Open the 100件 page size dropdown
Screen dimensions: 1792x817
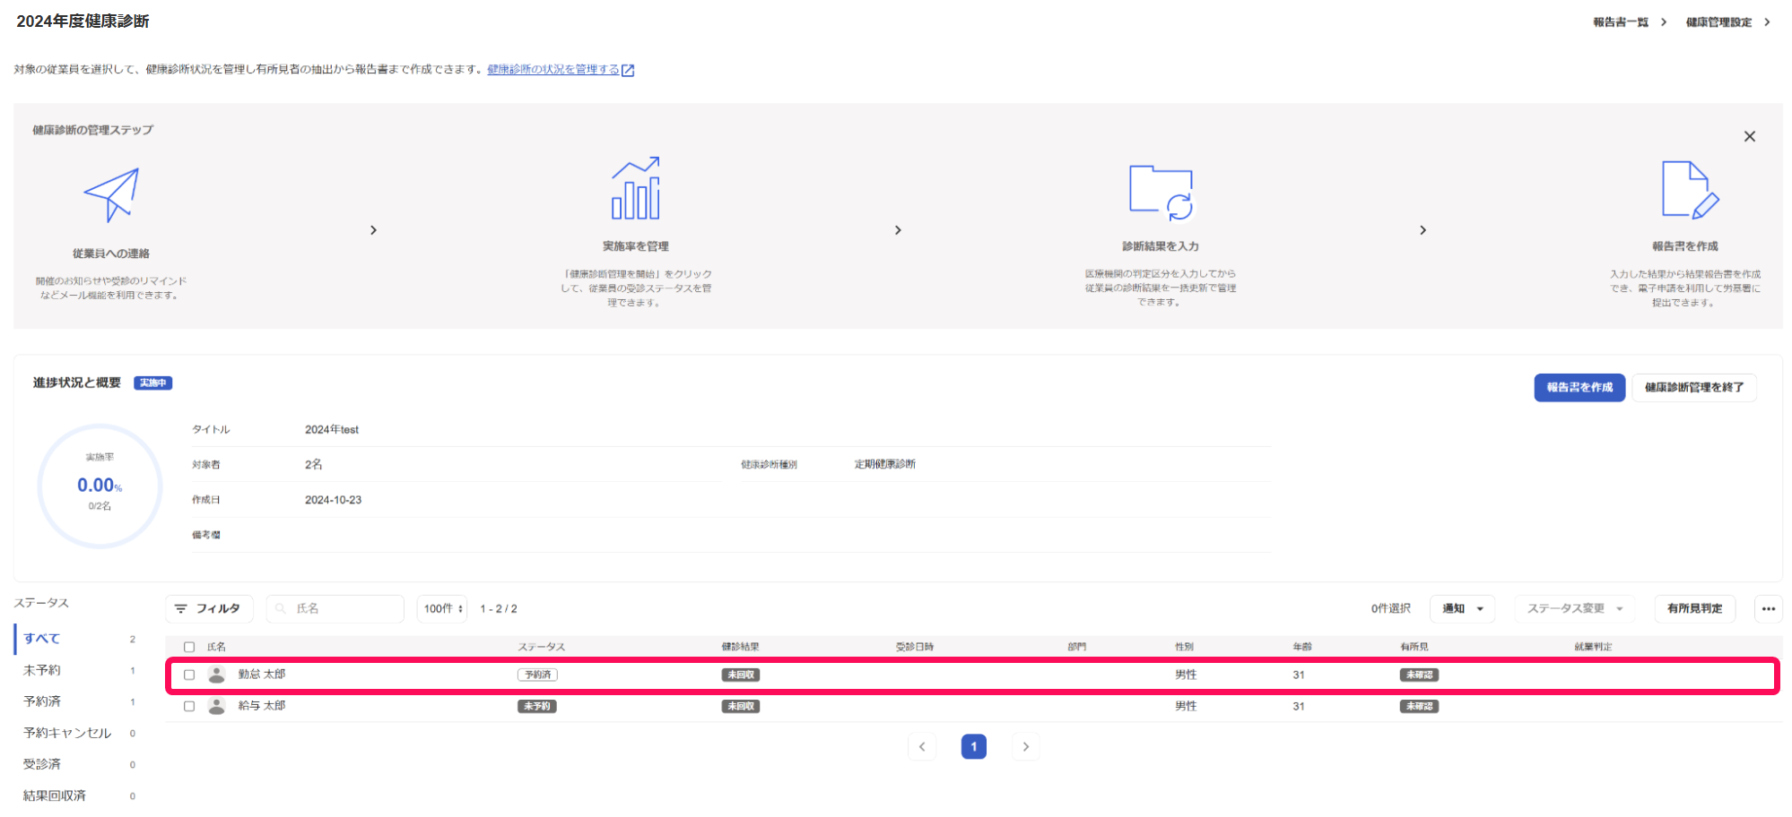pyautogui.click(x=443, y=608)
